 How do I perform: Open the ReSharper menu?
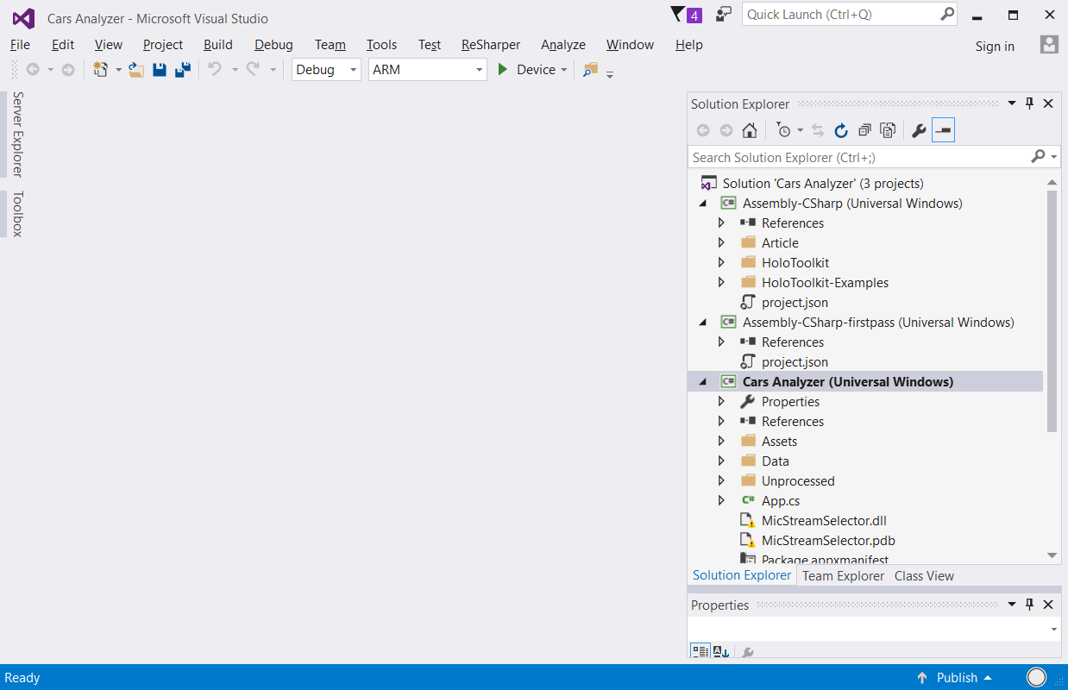coord(491,45)
